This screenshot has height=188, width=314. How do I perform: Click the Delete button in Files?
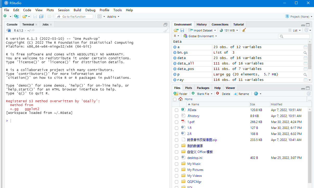(x=223, y=94)
